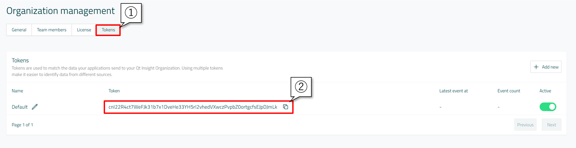576x148 pixels.
Task: Select the token value text
Action: 193,107
